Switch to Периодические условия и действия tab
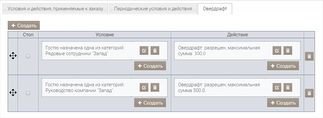The height and width of the screenshot is (118, 323). pyautogui.click(x=153, y=9)
